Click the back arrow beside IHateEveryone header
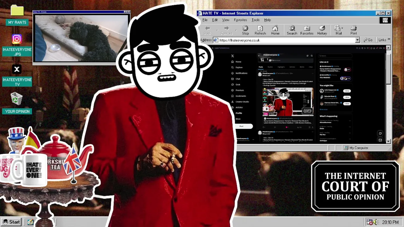The image size is (404, 227). point(259,55)
